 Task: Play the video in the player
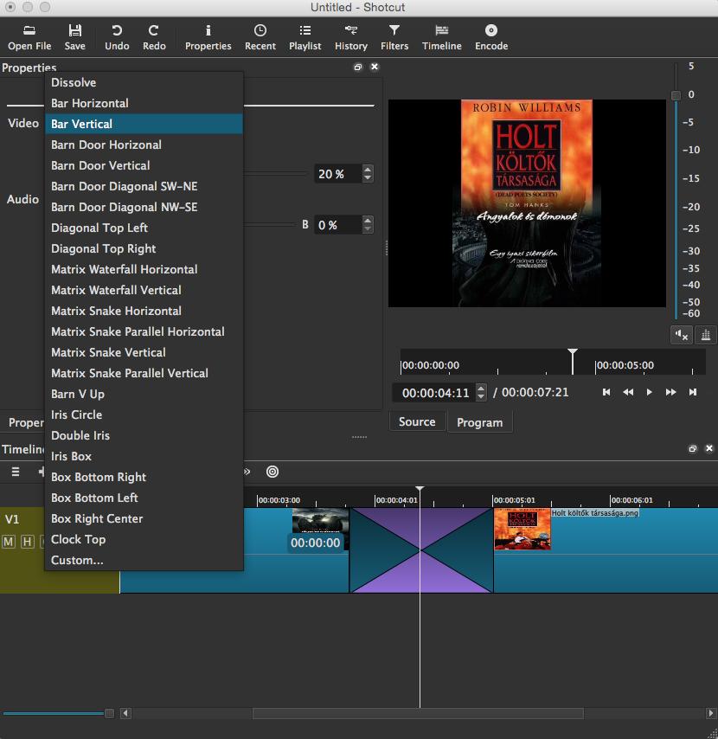tap(649, 392)
